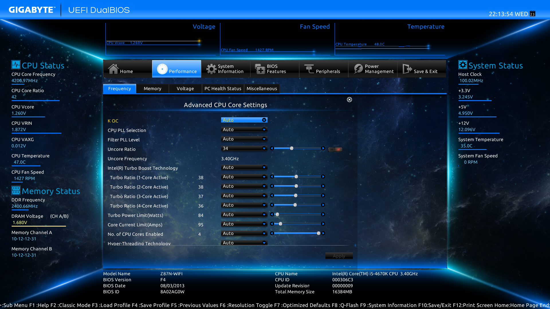Decrease Turbo Ratio 4-Core with left arrow
This screenshot has height=309, width=550.
(272, 205)
